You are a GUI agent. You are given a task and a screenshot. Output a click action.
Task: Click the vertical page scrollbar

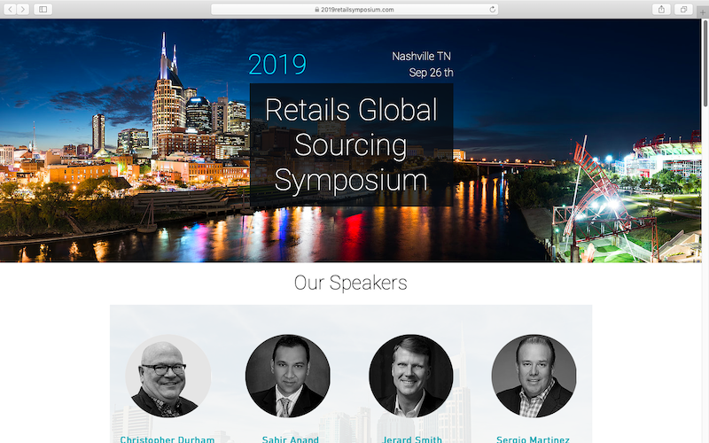click(x=705, y=63)
